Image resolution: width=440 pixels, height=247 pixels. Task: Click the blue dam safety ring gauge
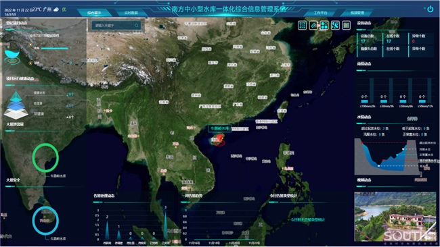click(x=45, y=221)
